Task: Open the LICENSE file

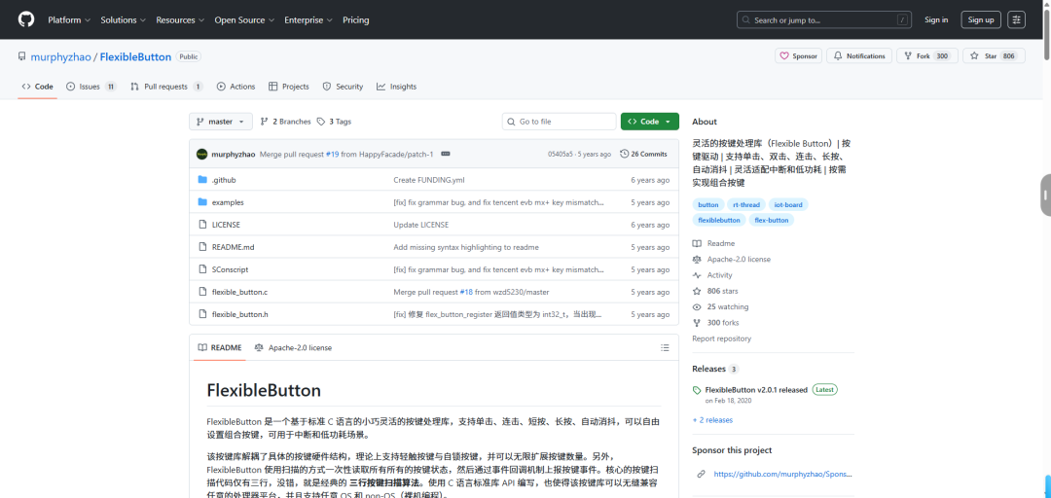Action: click(226, 225)
